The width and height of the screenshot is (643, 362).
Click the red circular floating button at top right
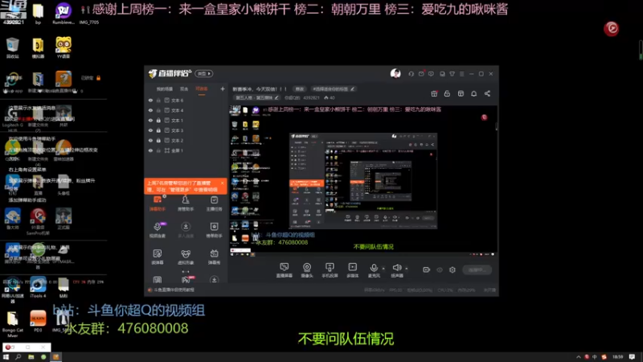point(612,28)
